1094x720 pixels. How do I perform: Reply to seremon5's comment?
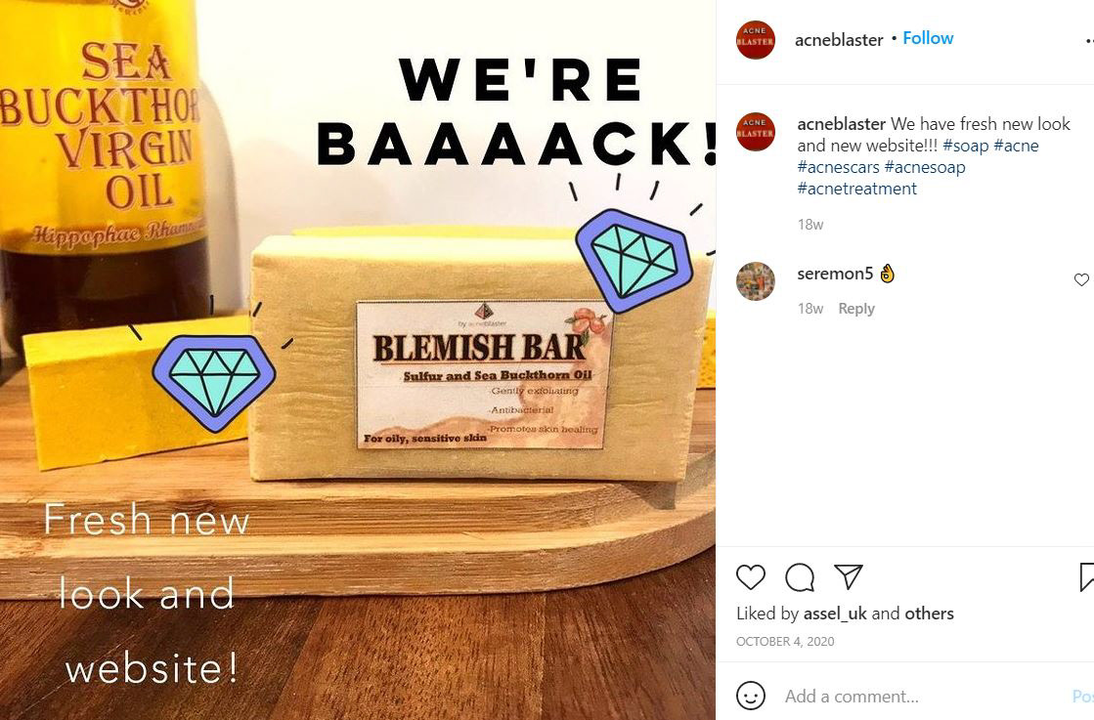[x=856, y=309]
